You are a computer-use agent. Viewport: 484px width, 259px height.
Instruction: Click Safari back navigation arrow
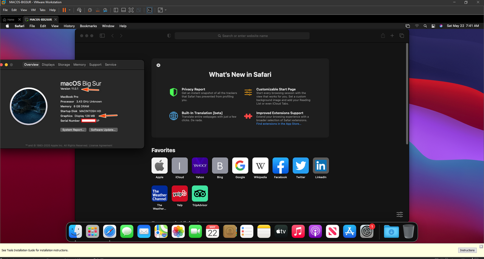coord(112,36)
